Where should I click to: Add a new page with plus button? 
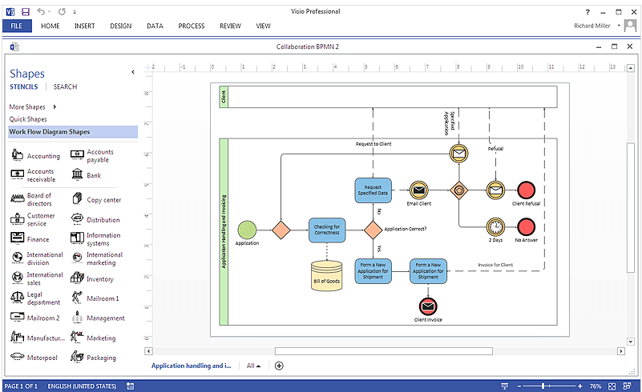click(x=279, y=366)
